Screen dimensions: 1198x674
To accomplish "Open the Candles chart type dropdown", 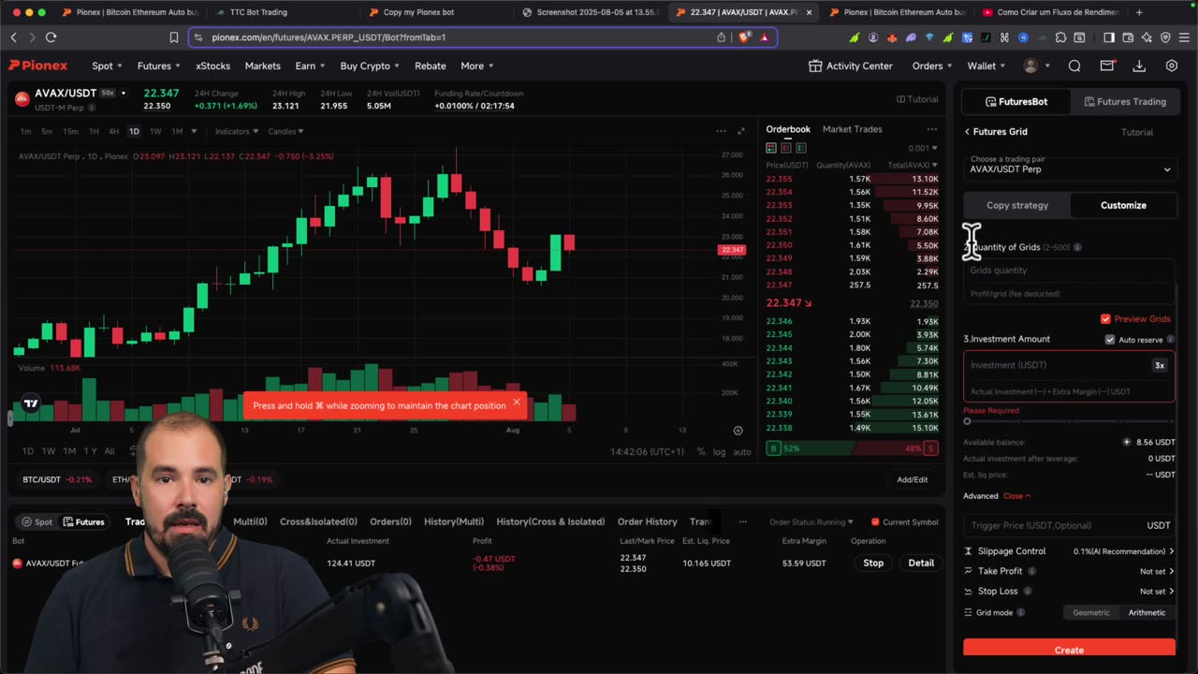I will [286, 131].
